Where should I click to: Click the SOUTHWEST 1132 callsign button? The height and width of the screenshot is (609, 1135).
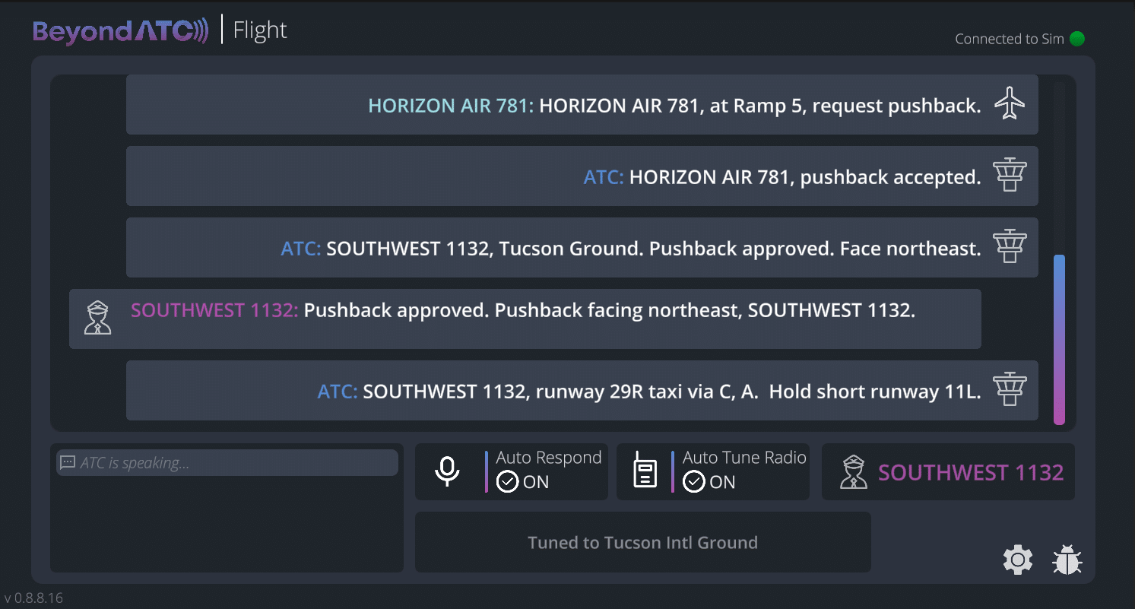(x=970, y=473)
